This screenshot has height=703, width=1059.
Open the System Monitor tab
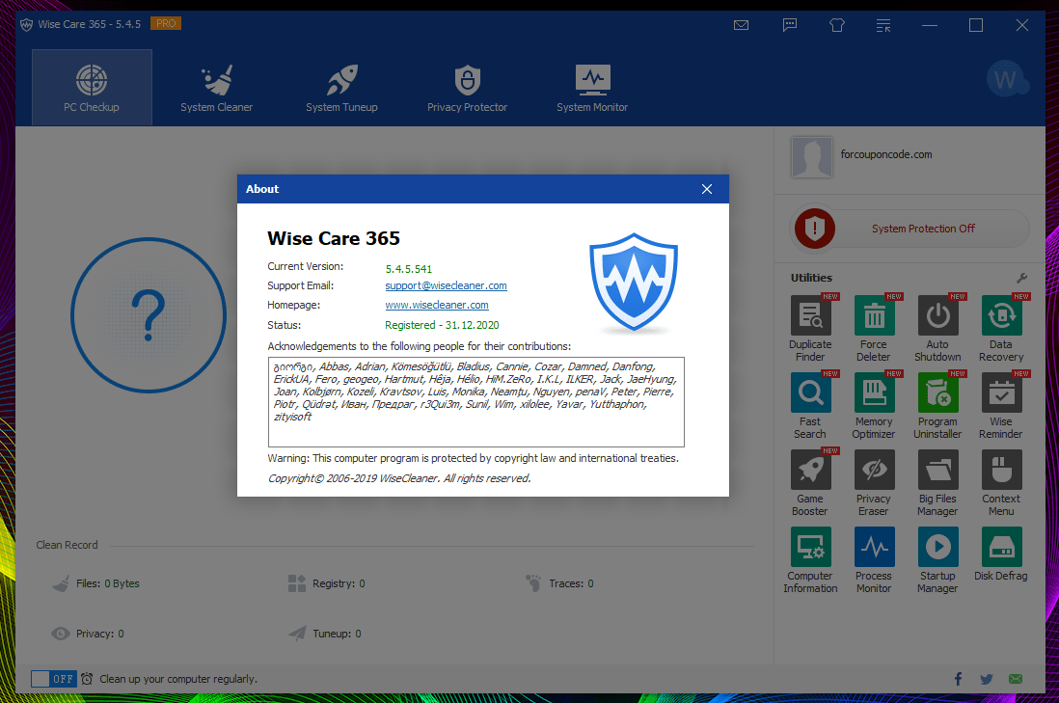click(592, 87)
